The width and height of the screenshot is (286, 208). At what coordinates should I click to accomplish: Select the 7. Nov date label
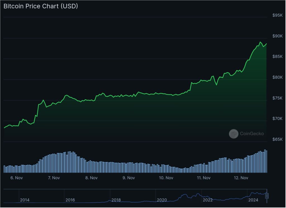coord(54,178)
